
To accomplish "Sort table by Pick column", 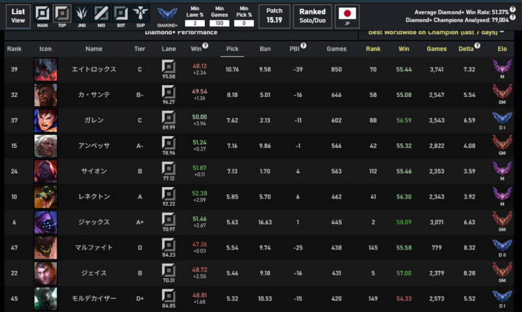I will [232, 49].
